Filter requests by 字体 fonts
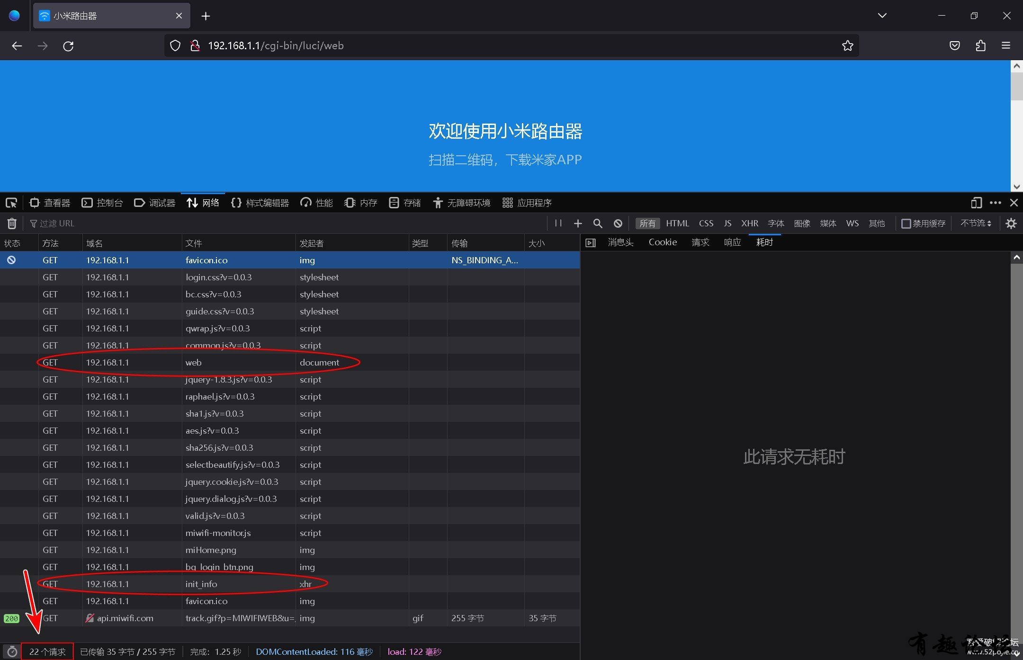1023x660 pixels. (x=776, y=223)
